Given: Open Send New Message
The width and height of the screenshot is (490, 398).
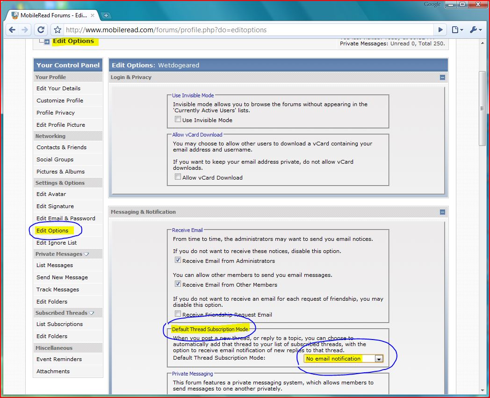Looking at the screenshot, I should point(62,278).
